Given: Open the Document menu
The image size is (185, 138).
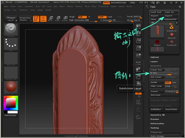Looking at the screenshot, I should (29, 6).
